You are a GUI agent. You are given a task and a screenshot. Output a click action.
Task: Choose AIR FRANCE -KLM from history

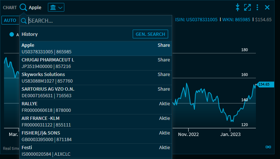95,122
